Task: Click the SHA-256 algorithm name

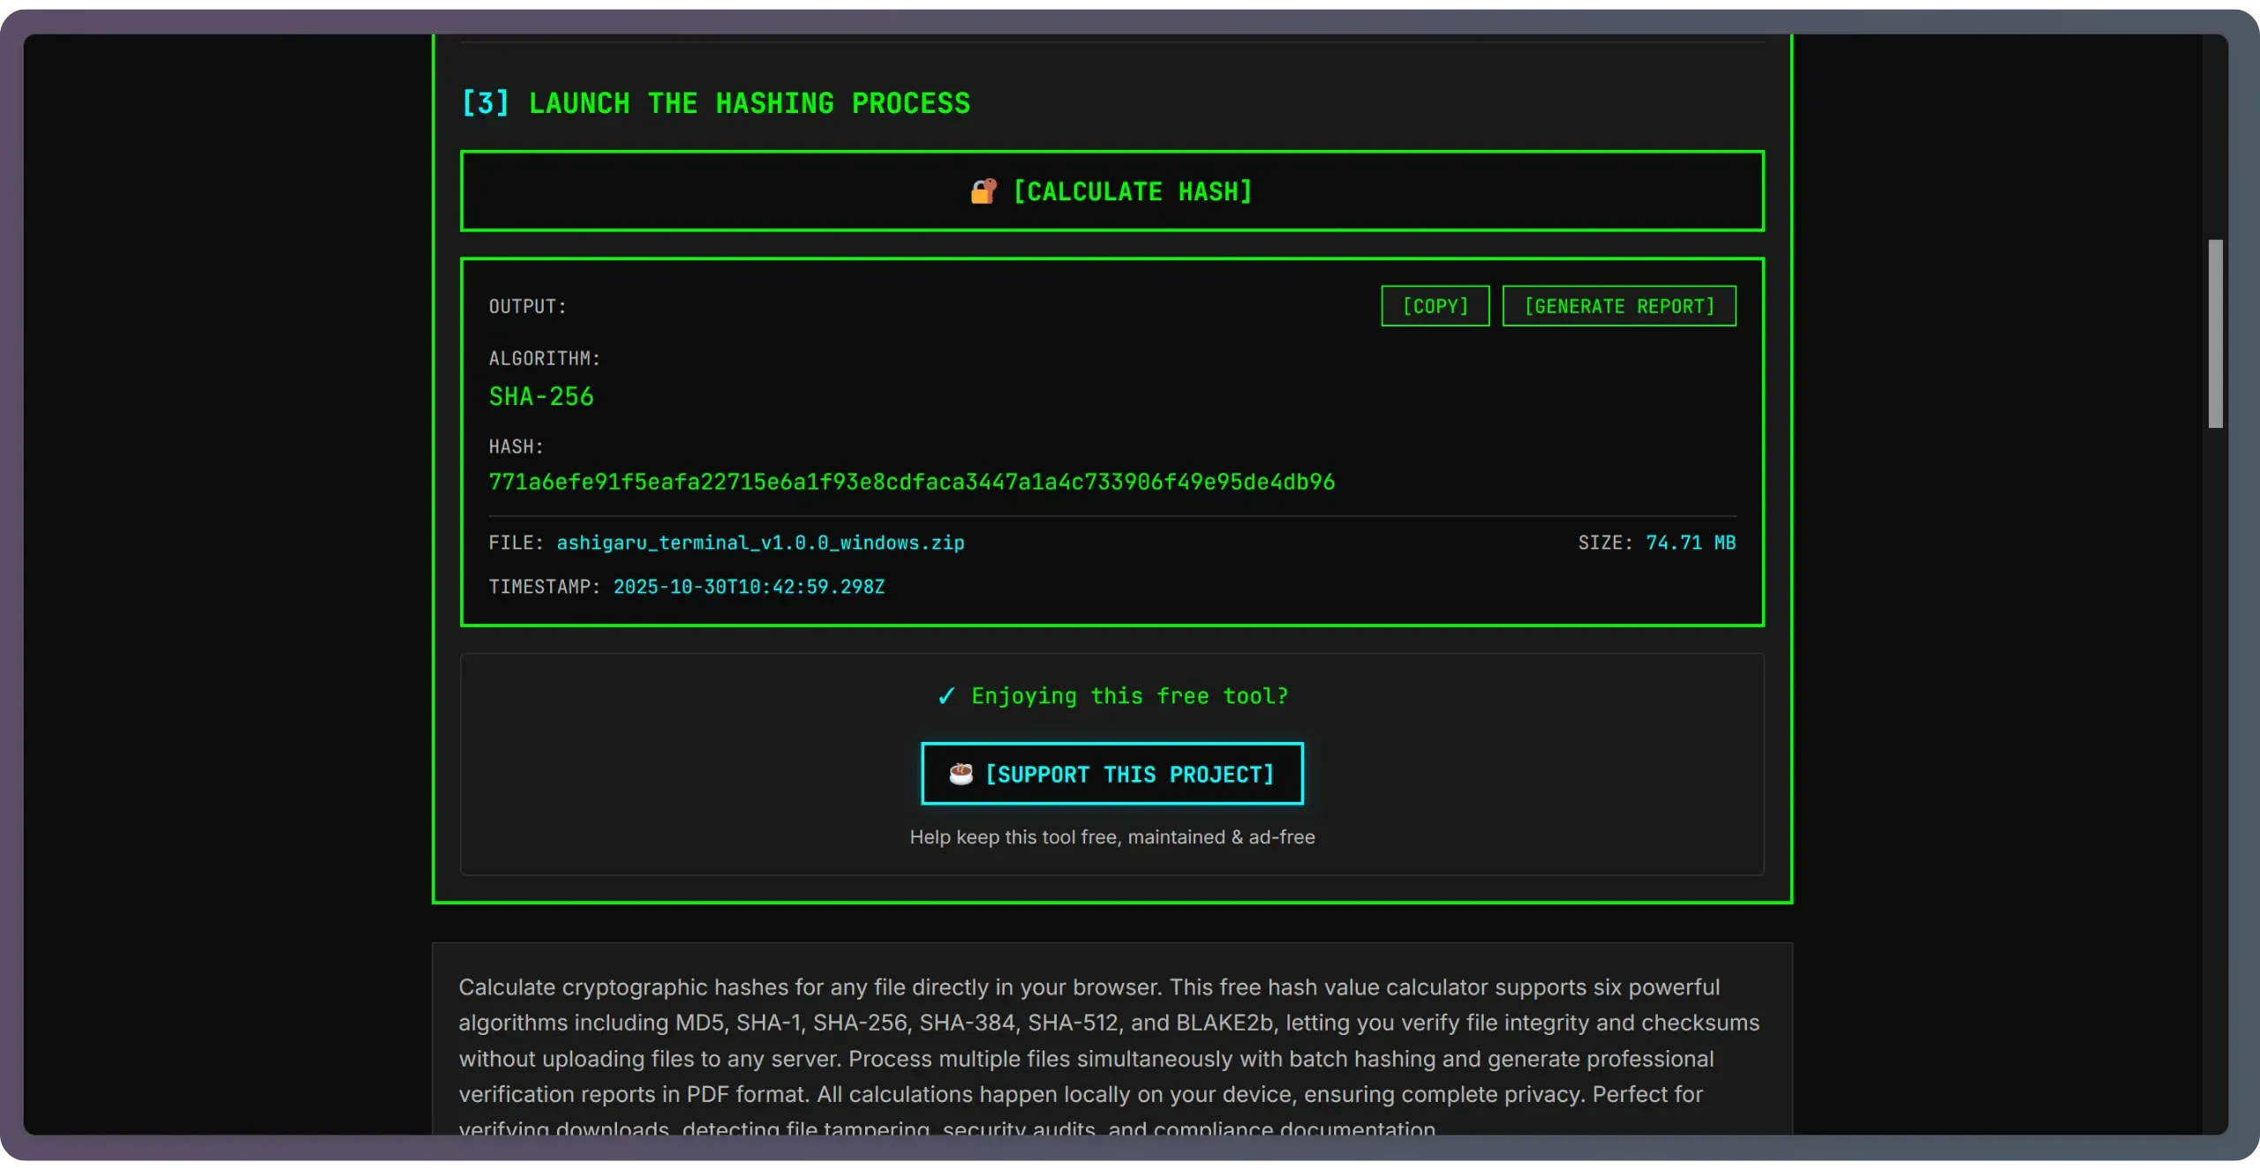Action: [541, 396]
